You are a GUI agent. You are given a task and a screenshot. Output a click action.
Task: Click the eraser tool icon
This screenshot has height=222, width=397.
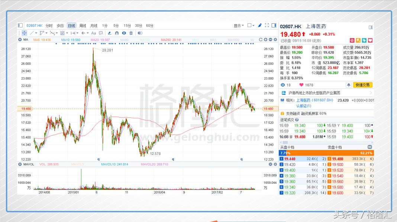[110, 33]
